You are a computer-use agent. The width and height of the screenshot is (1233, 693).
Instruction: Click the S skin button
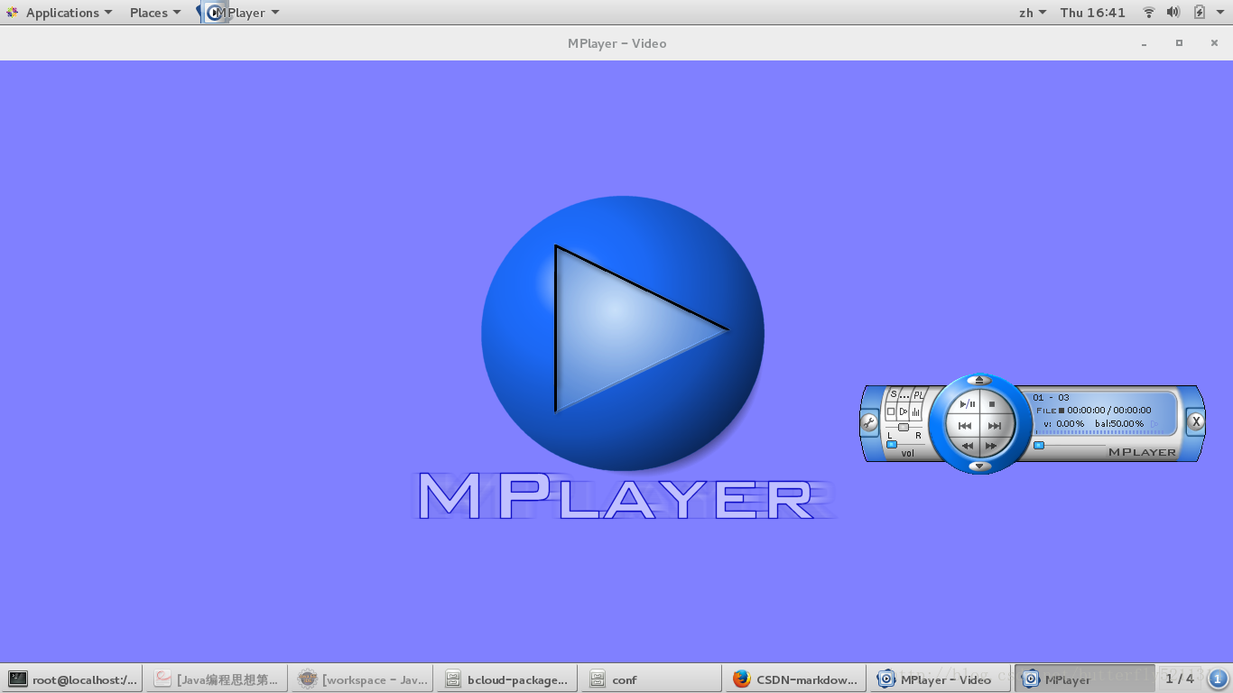click(893, 394)
